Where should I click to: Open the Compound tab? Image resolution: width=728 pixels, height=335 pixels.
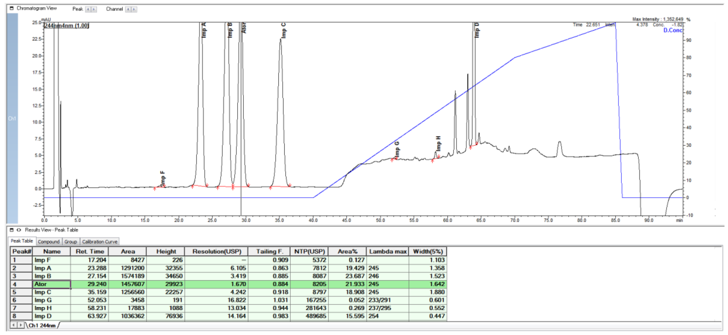[49, 242]
